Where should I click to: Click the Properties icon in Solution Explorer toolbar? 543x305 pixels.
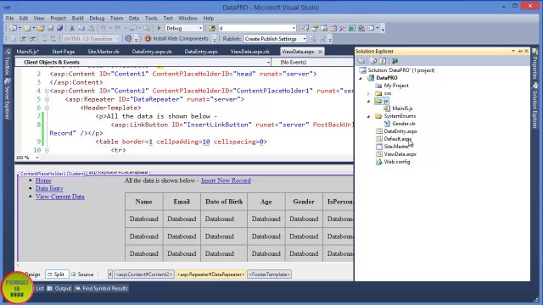(x=361, y=61)
